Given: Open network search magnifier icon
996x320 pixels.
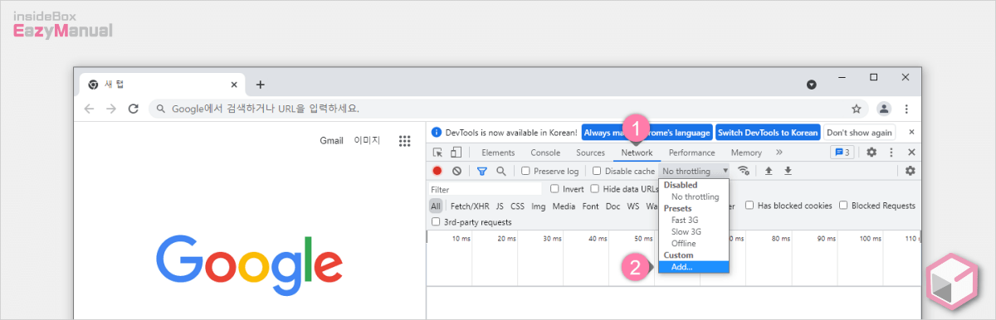Looking at the screenshot, I should click(500, 171).
